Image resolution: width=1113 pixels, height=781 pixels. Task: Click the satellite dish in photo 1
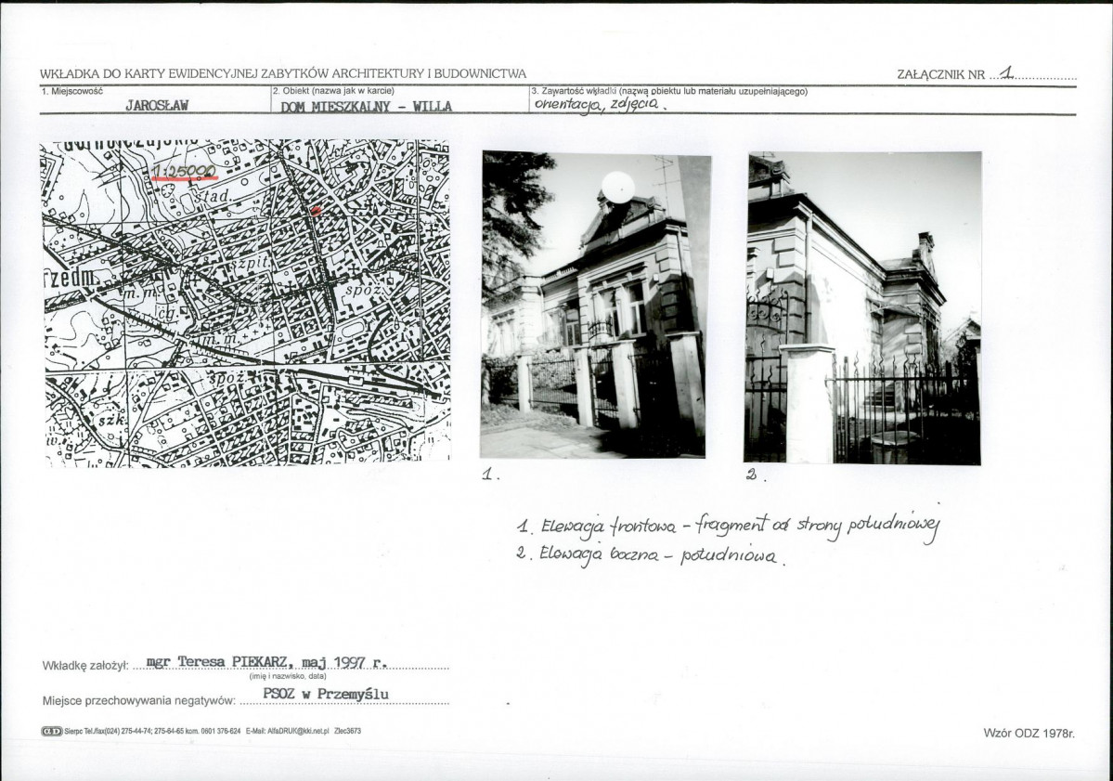click(618, 188)
